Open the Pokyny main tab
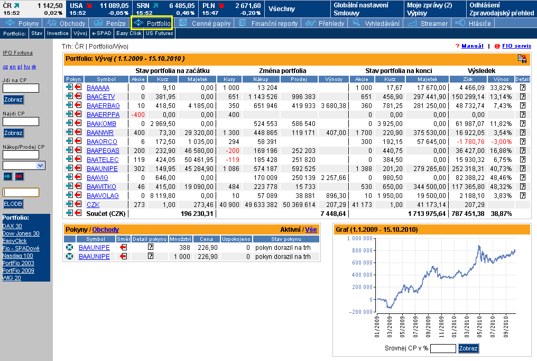The height and width of the screenshot is (361, 537). pyautogui.click(x=22, y=23)
